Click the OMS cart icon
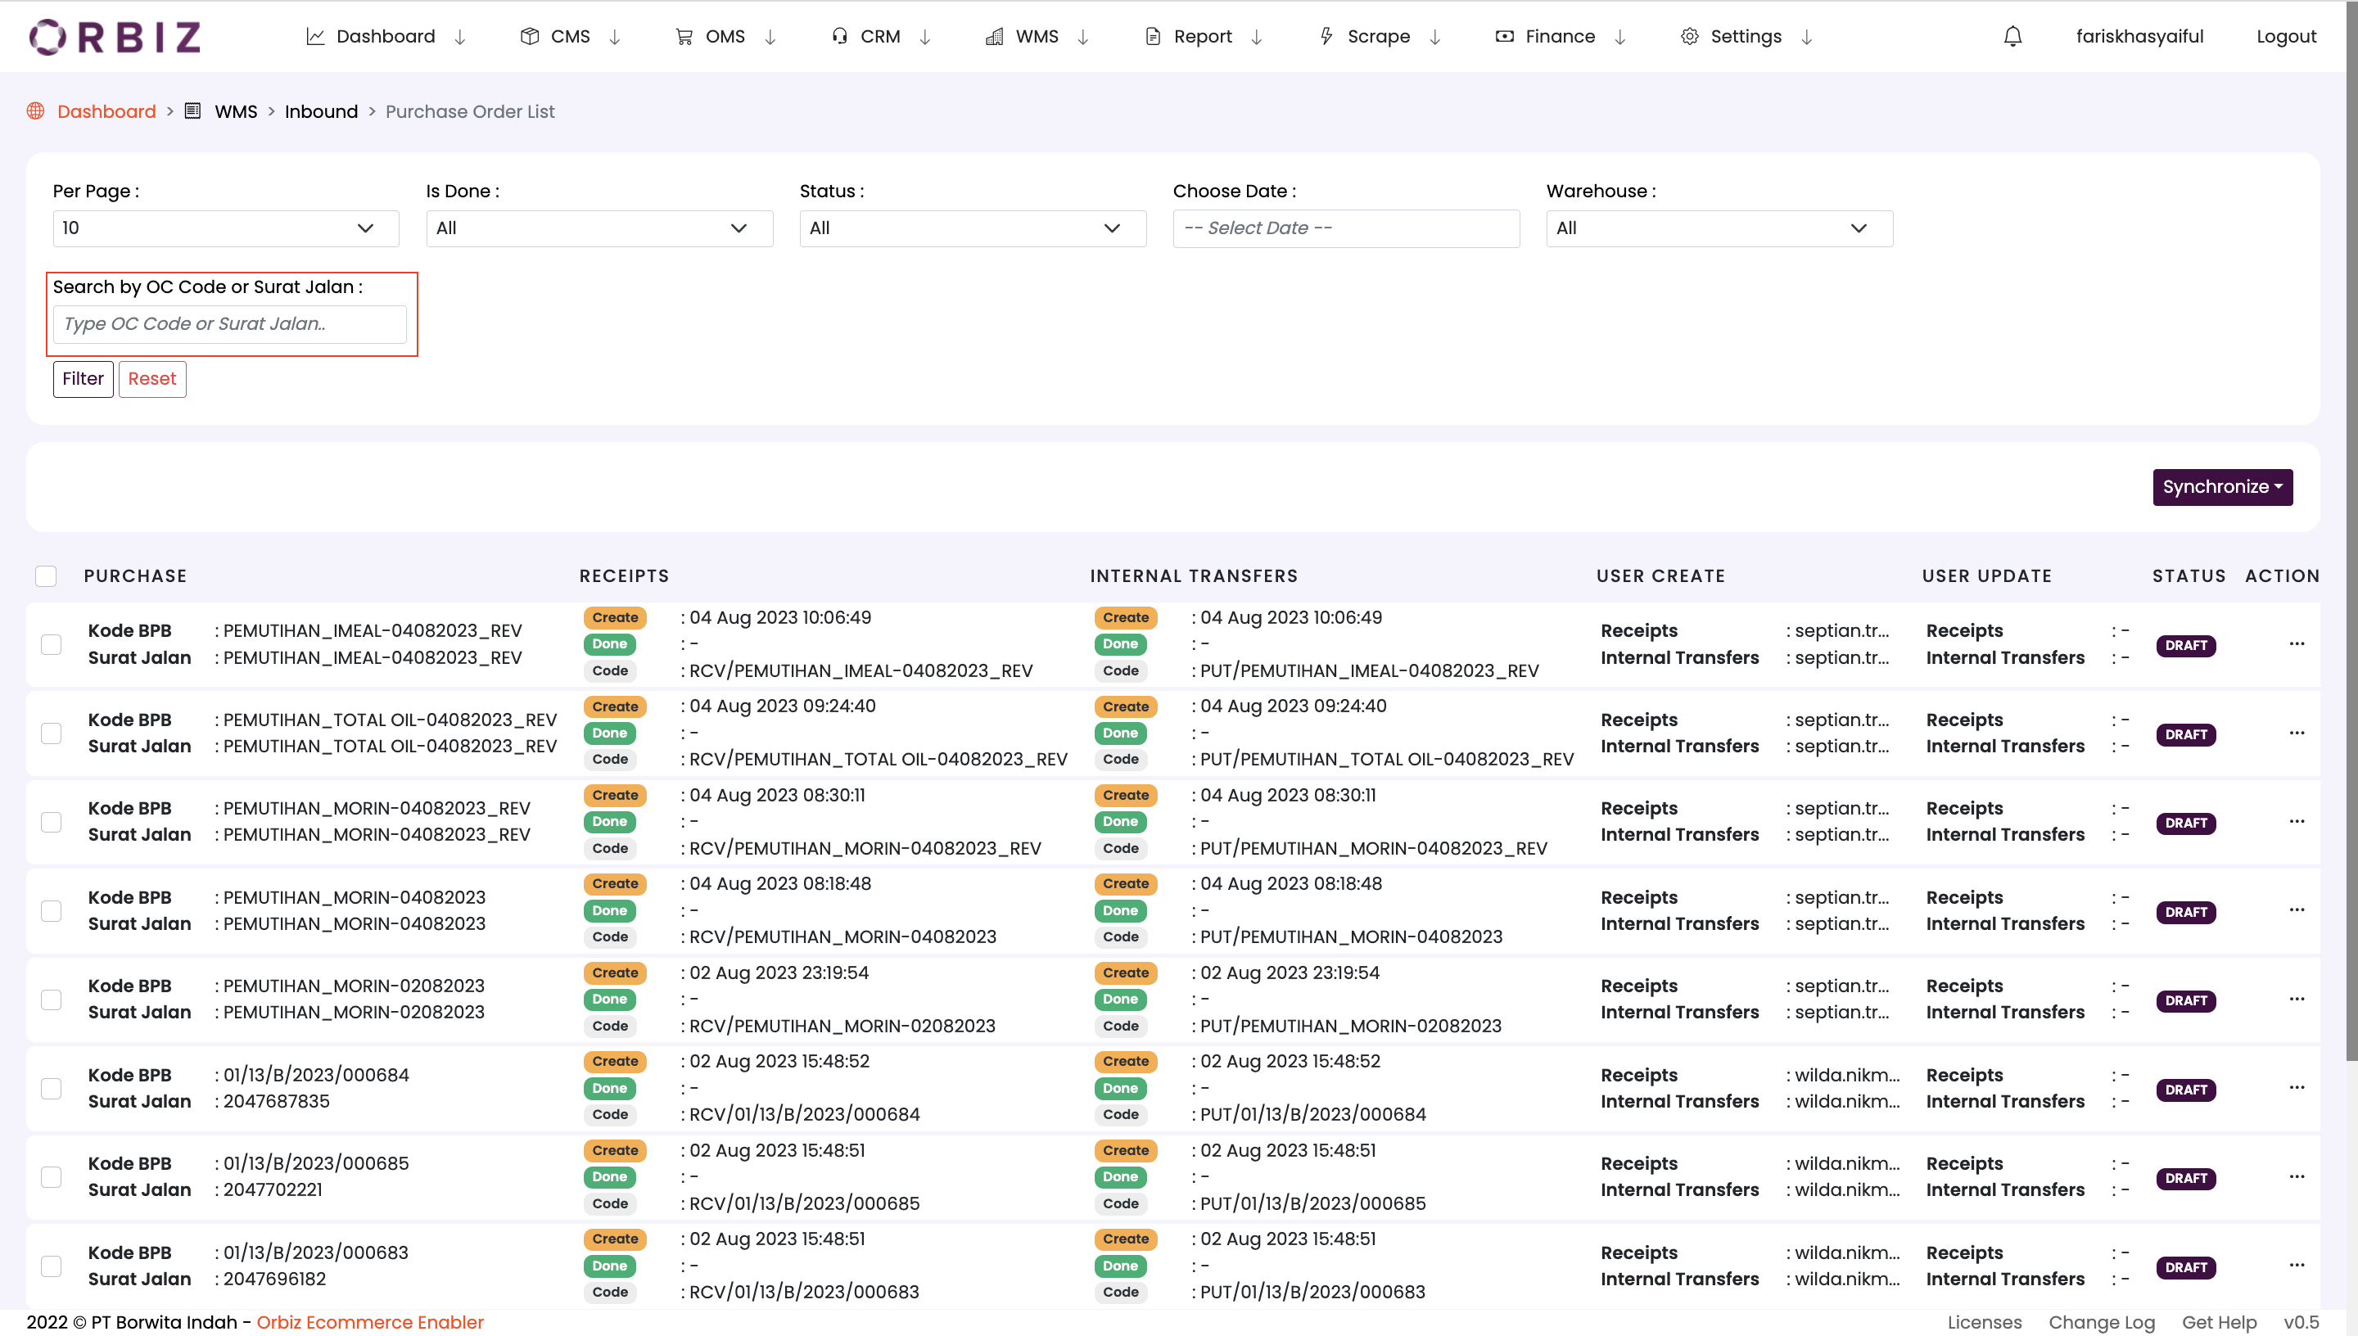 (x=684, y=37)
